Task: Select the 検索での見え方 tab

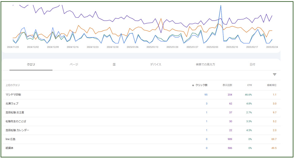Action: (205, 65)
